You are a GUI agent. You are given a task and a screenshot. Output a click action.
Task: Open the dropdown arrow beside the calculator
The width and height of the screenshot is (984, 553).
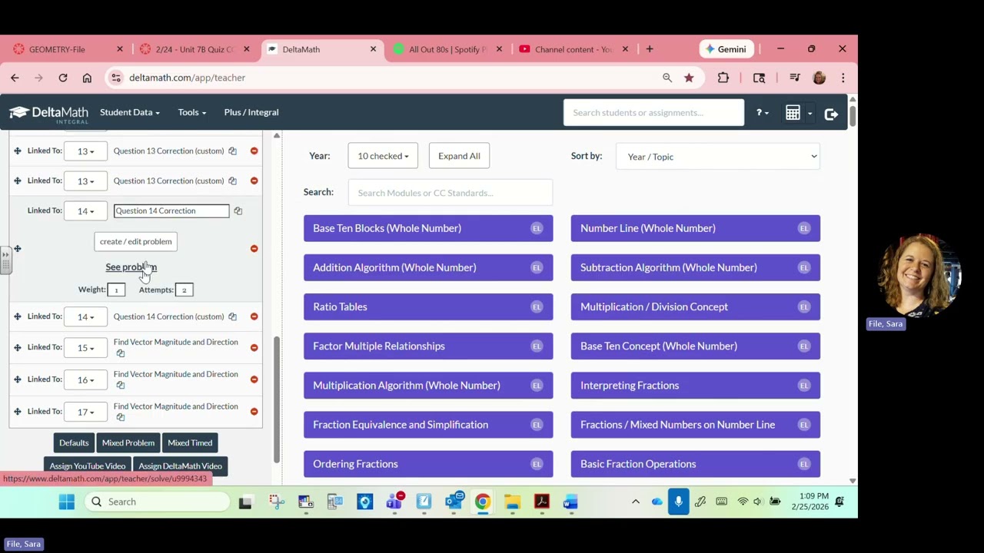click(x=809, y=114)
